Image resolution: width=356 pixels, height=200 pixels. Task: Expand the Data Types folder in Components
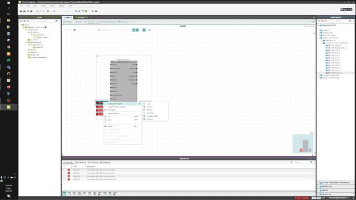[x=322, y=41]
